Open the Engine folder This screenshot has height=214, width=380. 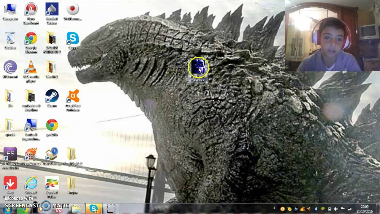point(72,185)
